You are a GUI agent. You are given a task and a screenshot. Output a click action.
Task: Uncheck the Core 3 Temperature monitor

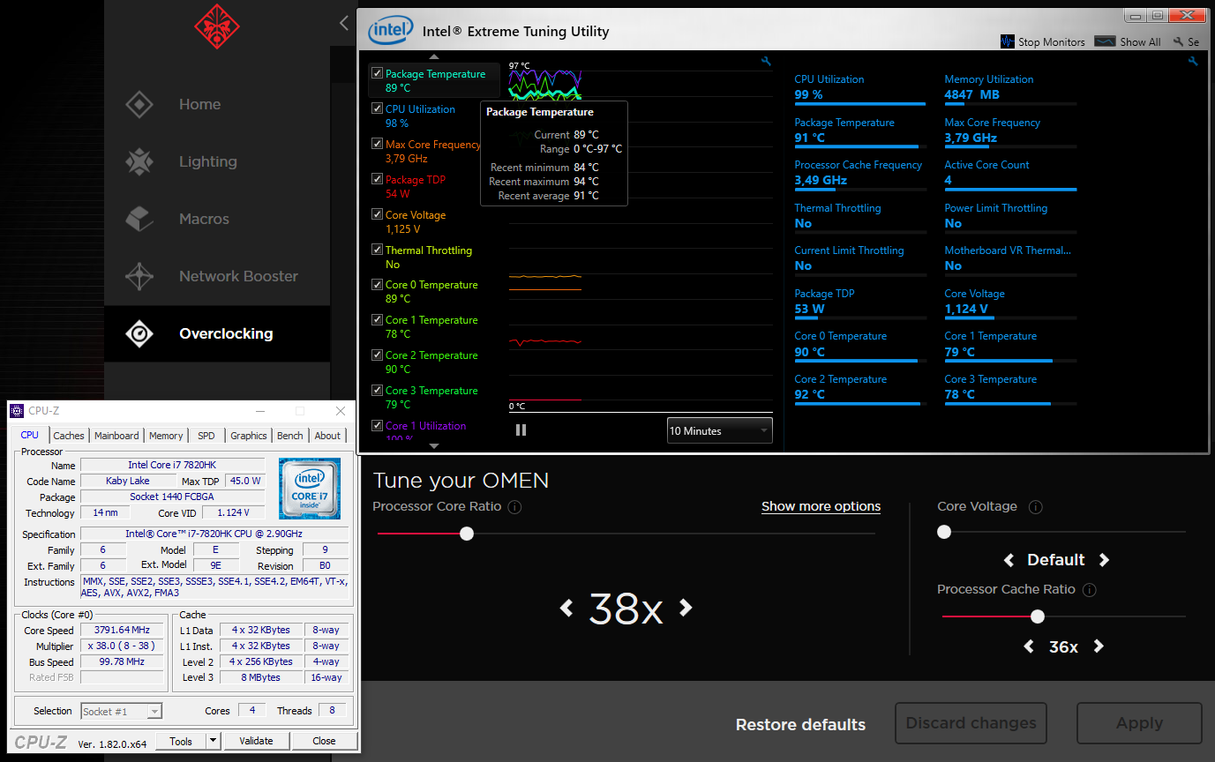pyautogui.click(x=378, y=391)
